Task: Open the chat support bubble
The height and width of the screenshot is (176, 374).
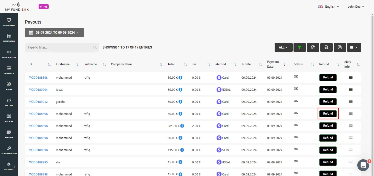Action: coord(363,165)
